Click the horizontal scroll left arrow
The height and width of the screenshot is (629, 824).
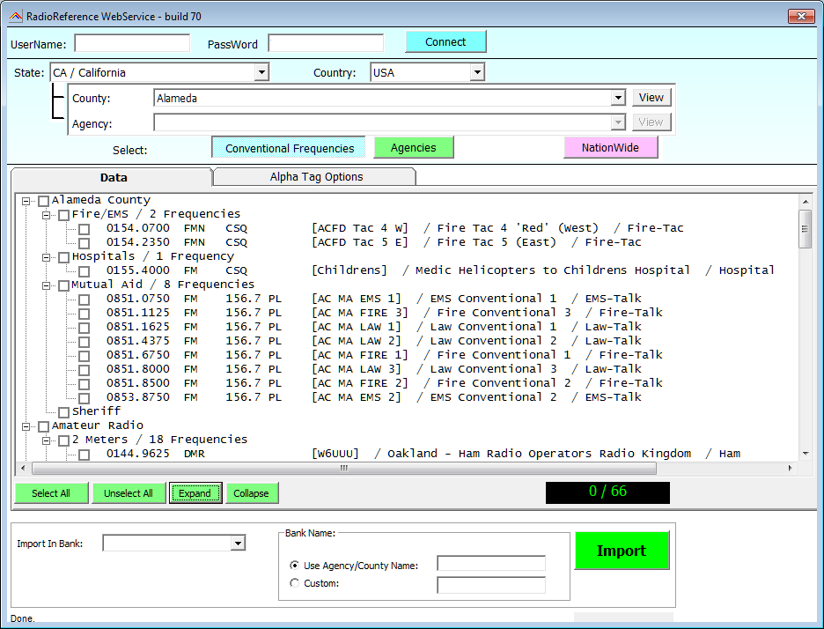click(22, 468)
